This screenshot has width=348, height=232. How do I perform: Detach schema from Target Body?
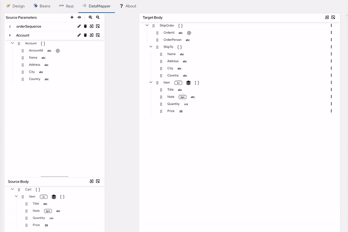tap(333, 17)
